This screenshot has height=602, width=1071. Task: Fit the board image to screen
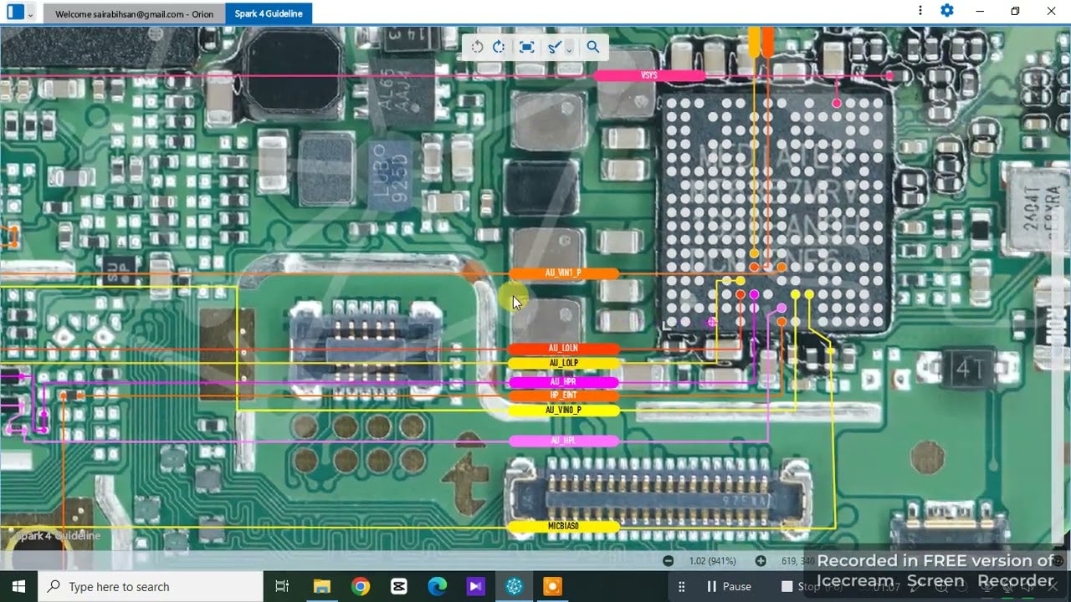click(526, 47)
